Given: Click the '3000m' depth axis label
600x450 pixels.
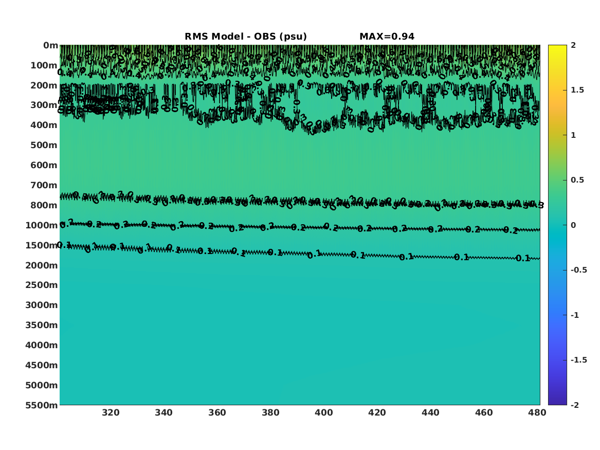Looking at the screenshot, I should (x=42, y=305).
